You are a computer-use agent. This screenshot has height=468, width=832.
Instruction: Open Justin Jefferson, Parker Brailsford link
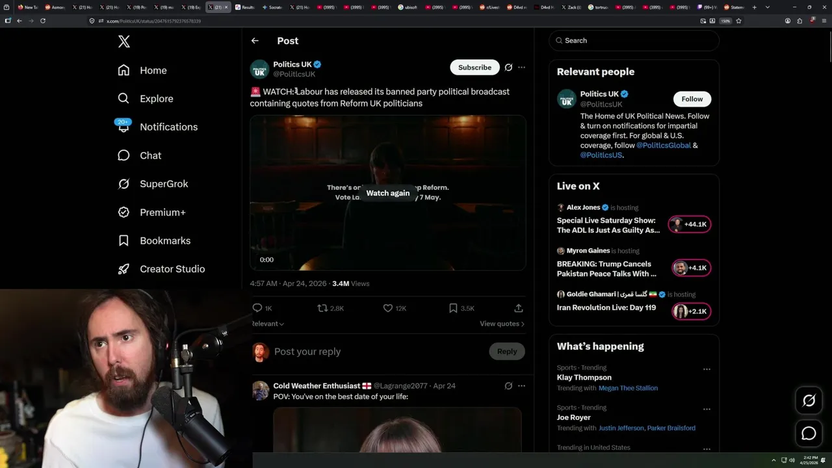pyautogui.click(x=647, y=428)
